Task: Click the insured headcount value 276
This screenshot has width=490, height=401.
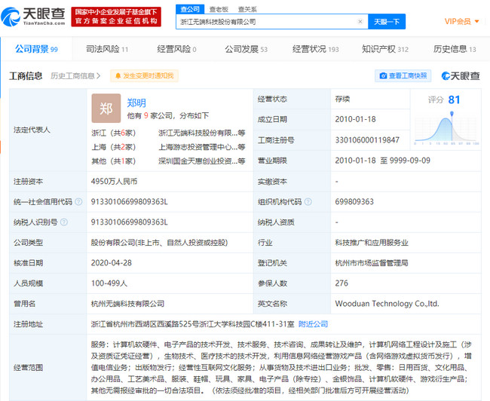Action: pos(341,283)
